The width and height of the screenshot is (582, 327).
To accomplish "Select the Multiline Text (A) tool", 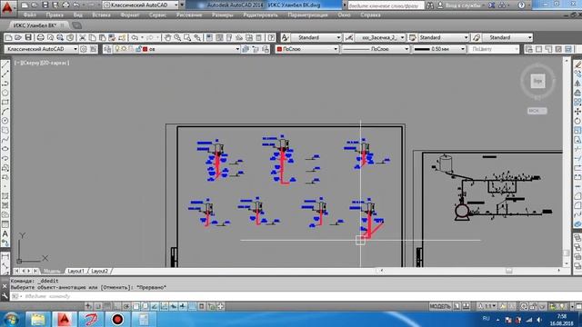I will pyautogui.click(x=5, y=233).
